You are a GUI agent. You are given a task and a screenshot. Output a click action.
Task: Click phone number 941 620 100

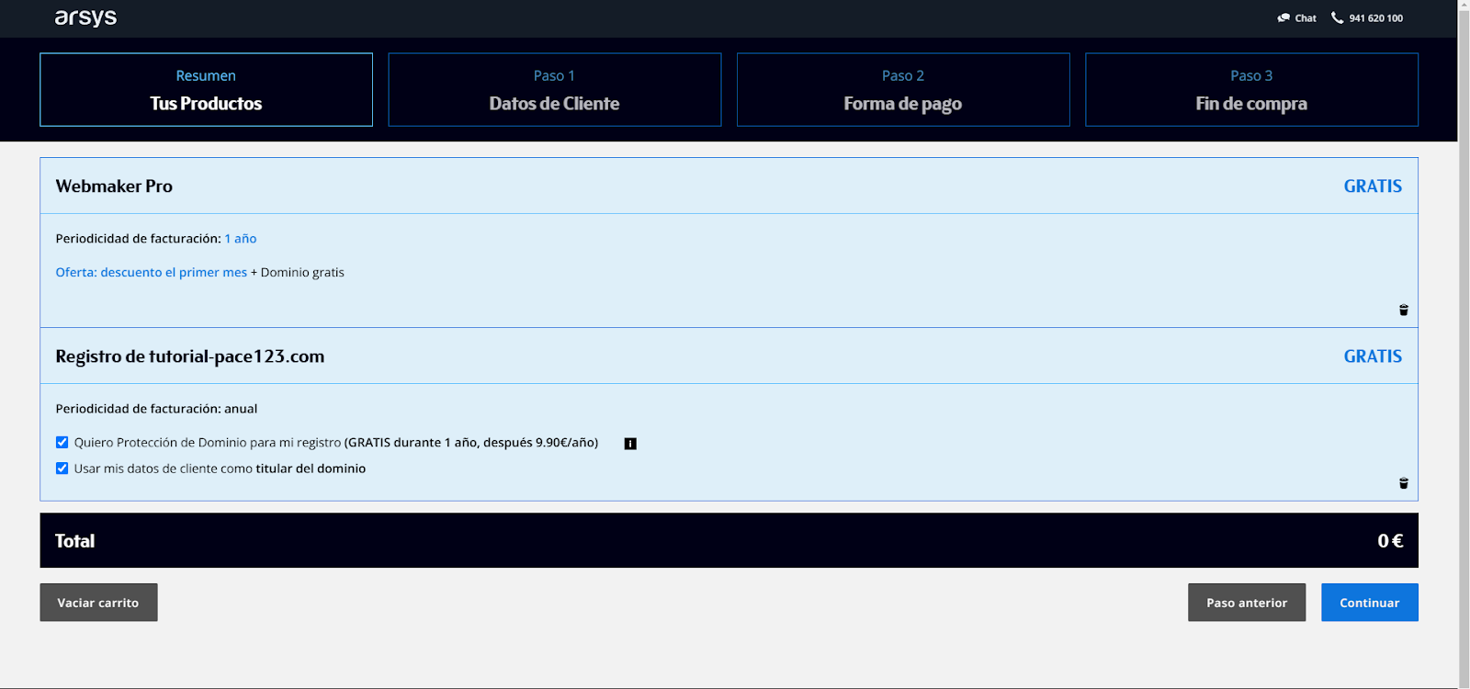1375,18
